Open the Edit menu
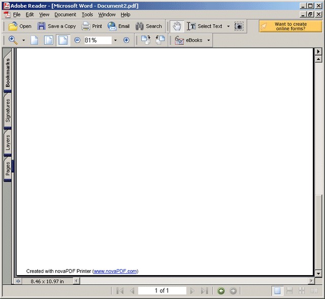The height and width of the screenshot is (299, 325). [x=29, y=15]
